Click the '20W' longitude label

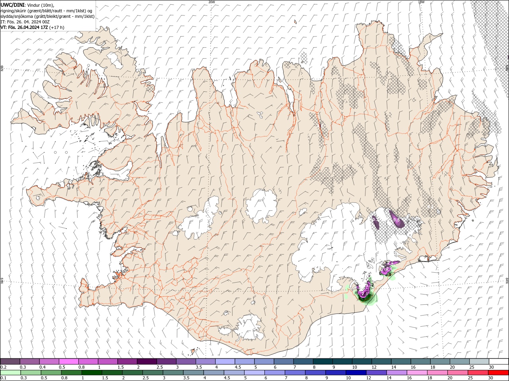tap(212, 2)
